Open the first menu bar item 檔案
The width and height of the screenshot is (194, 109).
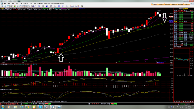[5, 3]
